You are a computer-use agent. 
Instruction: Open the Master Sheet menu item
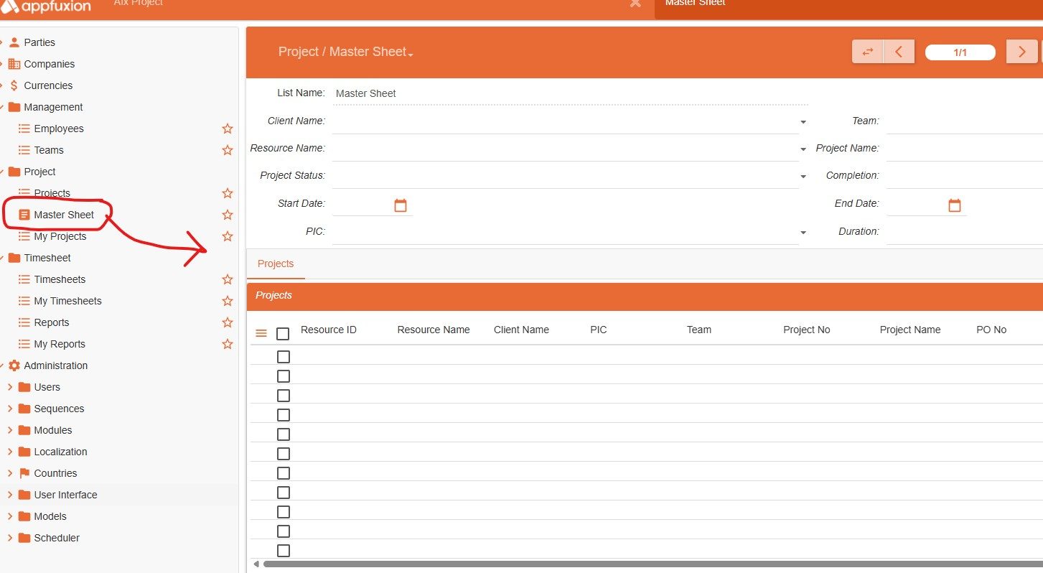click(x=64, y=215)
